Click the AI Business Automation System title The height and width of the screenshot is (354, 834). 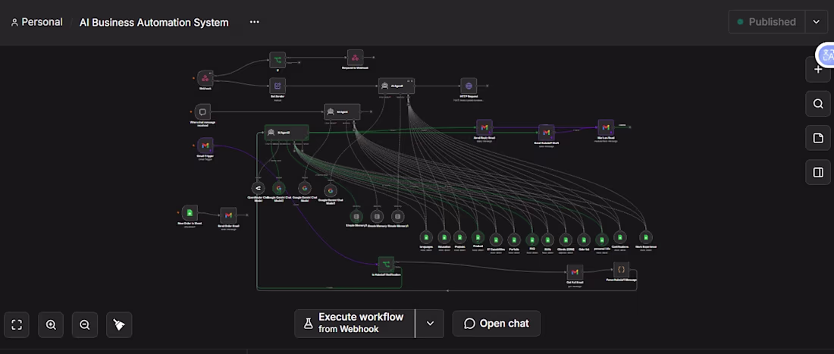click(154, 23)
